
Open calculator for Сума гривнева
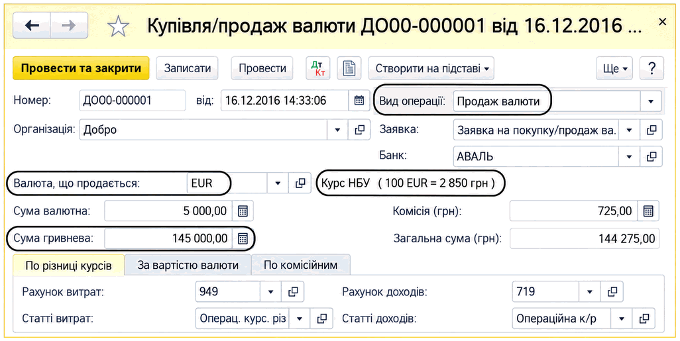(x=243, y=238)
